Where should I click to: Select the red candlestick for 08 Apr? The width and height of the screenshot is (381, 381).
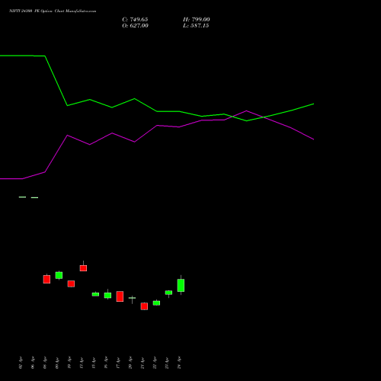[x=46, y=279]
